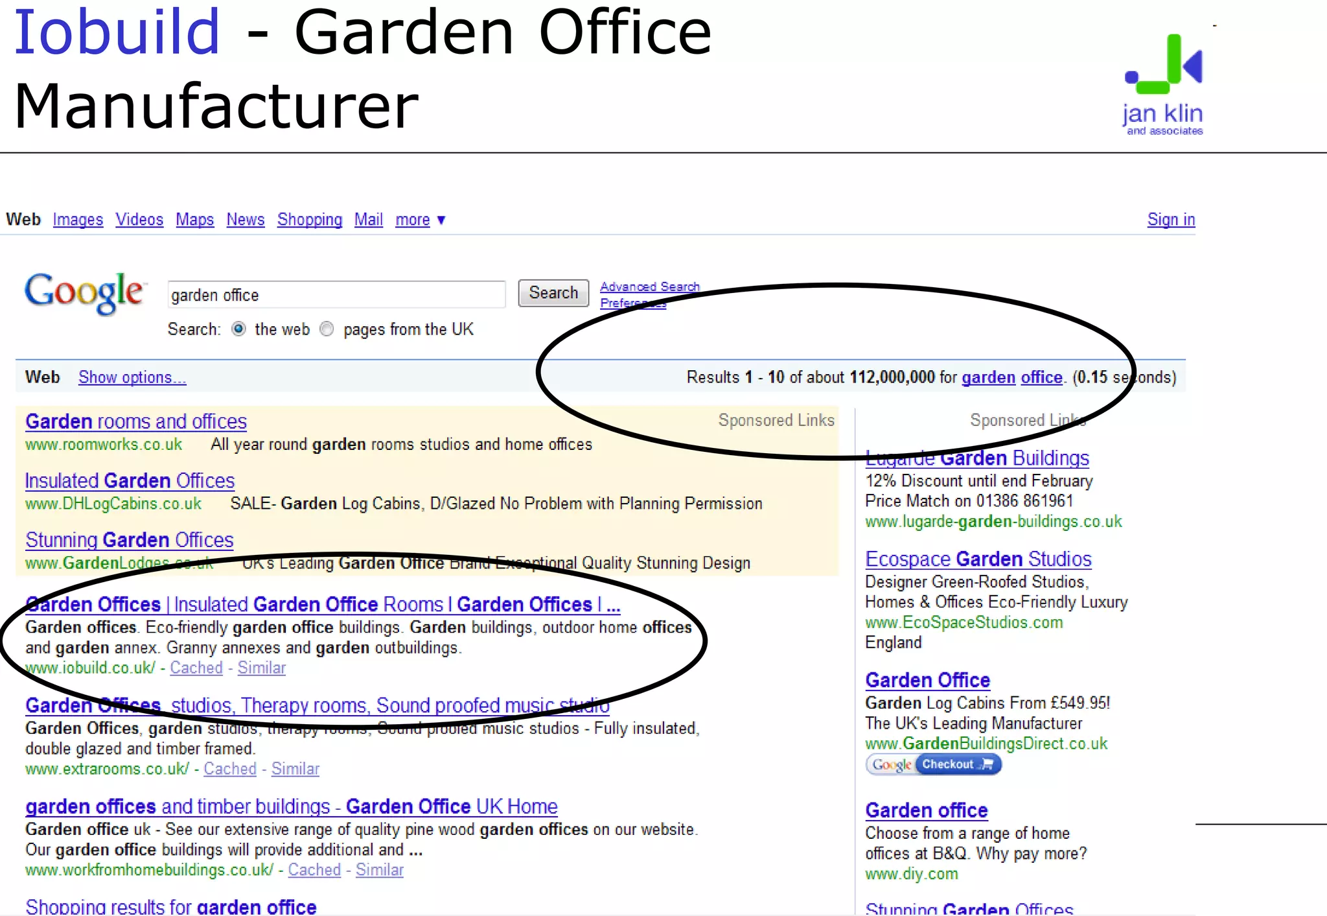
Task: Click the jan klin and associates logo
Action: pos(1164,84)
